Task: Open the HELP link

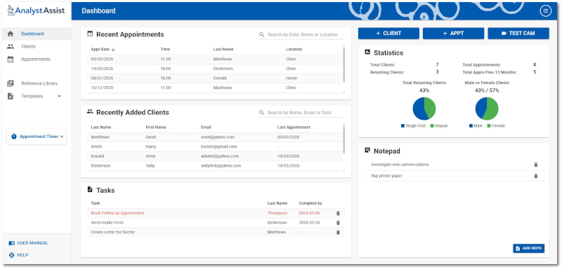Action: [x=19, y=255]
